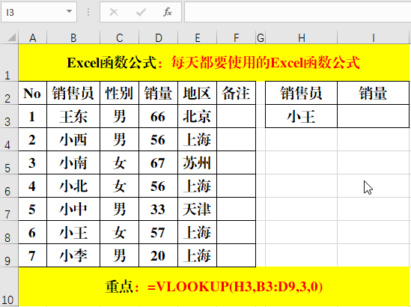Click '上海' in 小李's row
Screen dimensions: 411x307
pyautogui.click(x=198, y=255)
